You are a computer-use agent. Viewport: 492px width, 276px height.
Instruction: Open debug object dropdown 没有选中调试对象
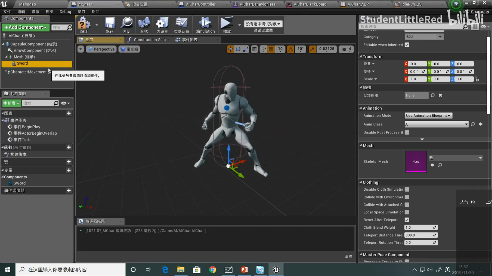[x=263, y=24]
